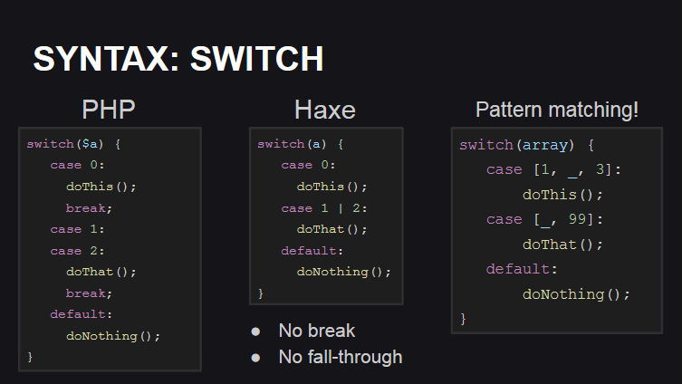Click the "Pattern matching!" heading
Image resolution: width=682 pixels, height=384 pixels.
point(557,110)
